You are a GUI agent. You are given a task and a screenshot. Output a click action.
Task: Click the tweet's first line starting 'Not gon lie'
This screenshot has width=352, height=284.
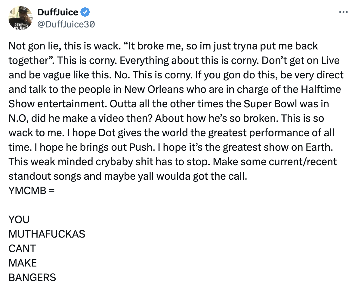(x=163, y=46)
